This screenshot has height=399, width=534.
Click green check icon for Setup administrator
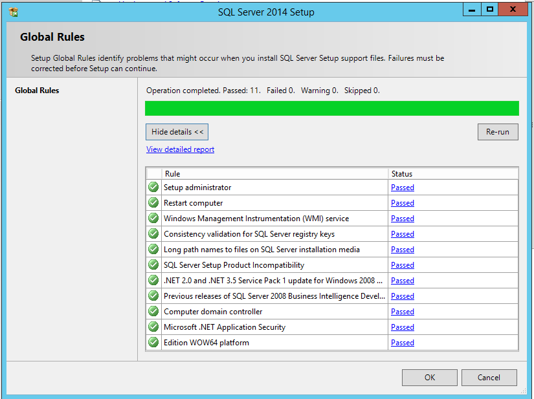[x=153, y=187]
